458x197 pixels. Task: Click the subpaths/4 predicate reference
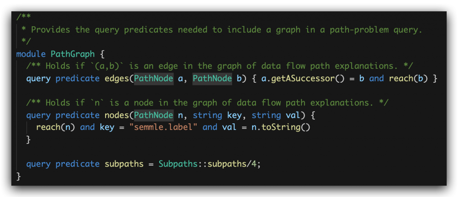[x=232, y=164]
